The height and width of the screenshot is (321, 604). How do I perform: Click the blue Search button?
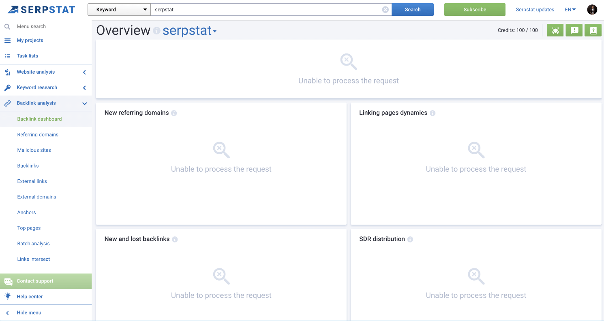413,10
